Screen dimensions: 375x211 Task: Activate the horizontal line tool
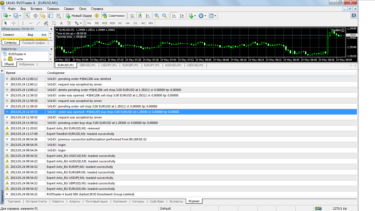coord(31,23)
